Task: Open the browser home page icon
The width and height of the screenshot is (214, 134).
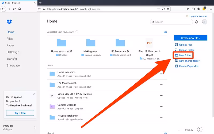Action: (20, 9)
